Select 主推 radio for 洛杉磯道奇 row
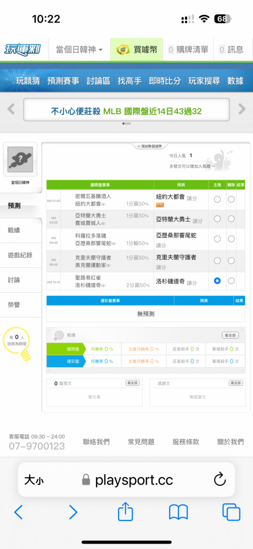Viewport: 253px width, 549px height. pos(217,281)
